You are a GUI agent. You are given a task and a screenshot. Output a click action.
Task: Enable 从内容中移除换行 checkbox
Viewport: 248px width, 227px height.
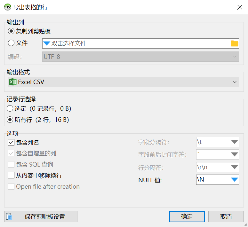click(11, 176)
